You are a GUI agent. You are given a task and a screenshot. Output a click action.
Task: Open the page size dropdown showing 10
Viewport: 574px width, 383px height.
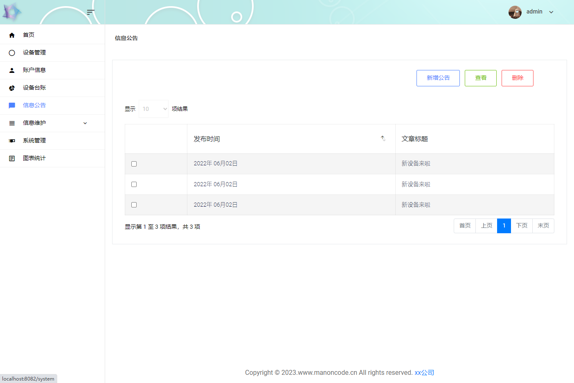153,109
